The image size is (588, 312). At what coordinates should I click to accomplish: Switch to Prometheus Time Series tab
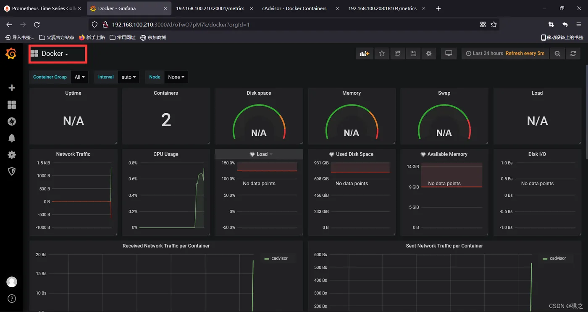[x=43, y=8]
